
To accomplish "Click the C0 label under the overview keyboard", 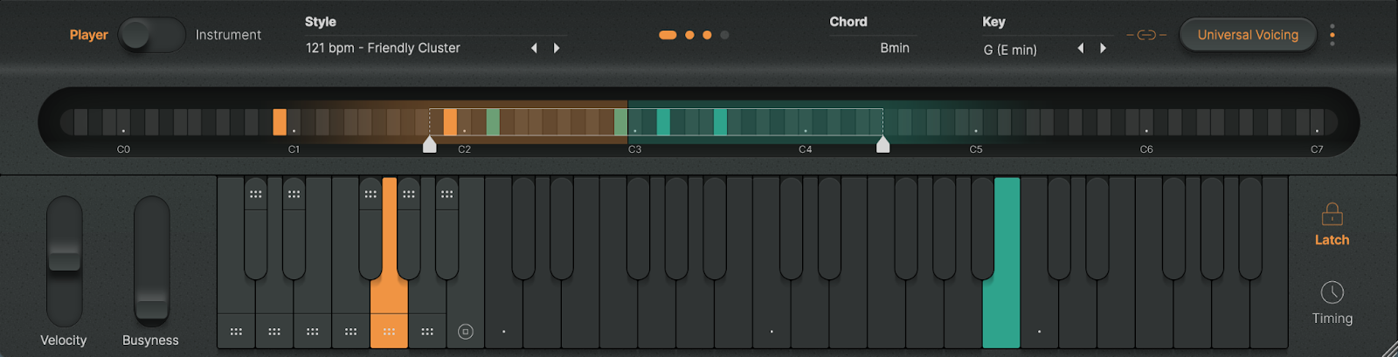I will coord(123,149).
